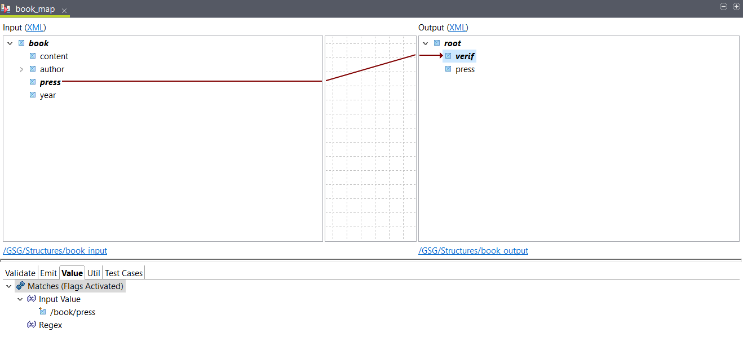This screenshot has width=743, height=359.
Task: Collapse the Matches (Flags Activated) node
Action: pos(8,286)
